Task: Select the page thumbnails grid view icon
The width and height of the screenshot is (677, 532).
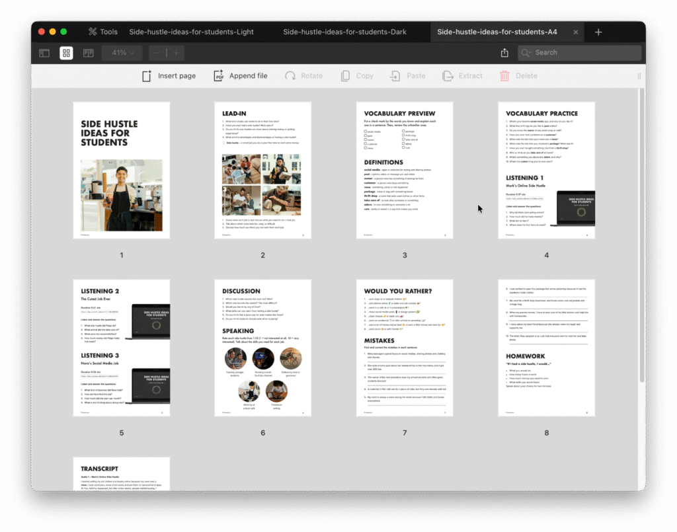Action: 66,52
